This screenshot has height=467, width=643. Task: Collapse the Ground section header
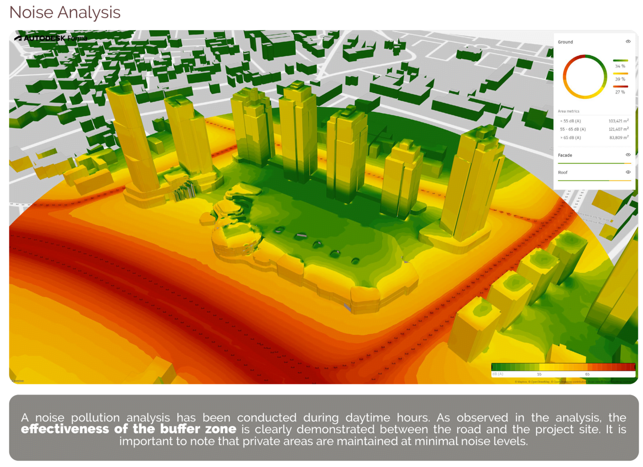tap(565, 42)
